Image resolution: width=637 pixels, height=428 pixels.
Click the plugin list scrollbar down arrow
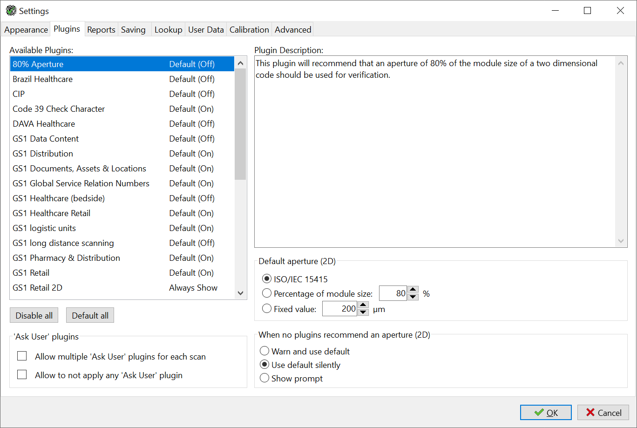(x=240, y=293)
